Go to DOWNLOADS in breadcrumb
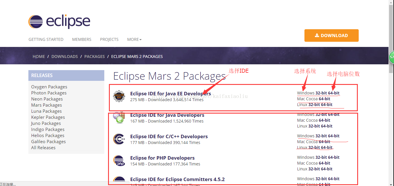Viewport: 394px width, 186px height. tap(65, 56)
